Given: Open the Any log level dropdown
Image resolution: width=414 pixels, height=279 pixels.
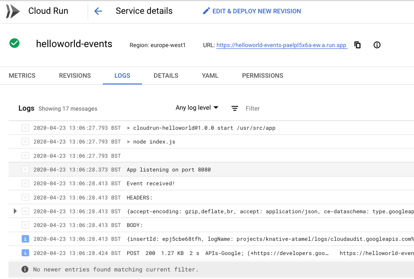Looking at the screenshot, I should point(197,108).
